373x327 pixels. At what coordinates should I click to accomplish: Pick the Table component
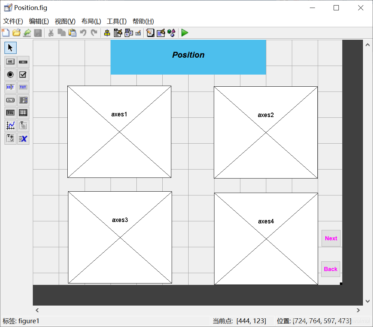click(23, 113)
